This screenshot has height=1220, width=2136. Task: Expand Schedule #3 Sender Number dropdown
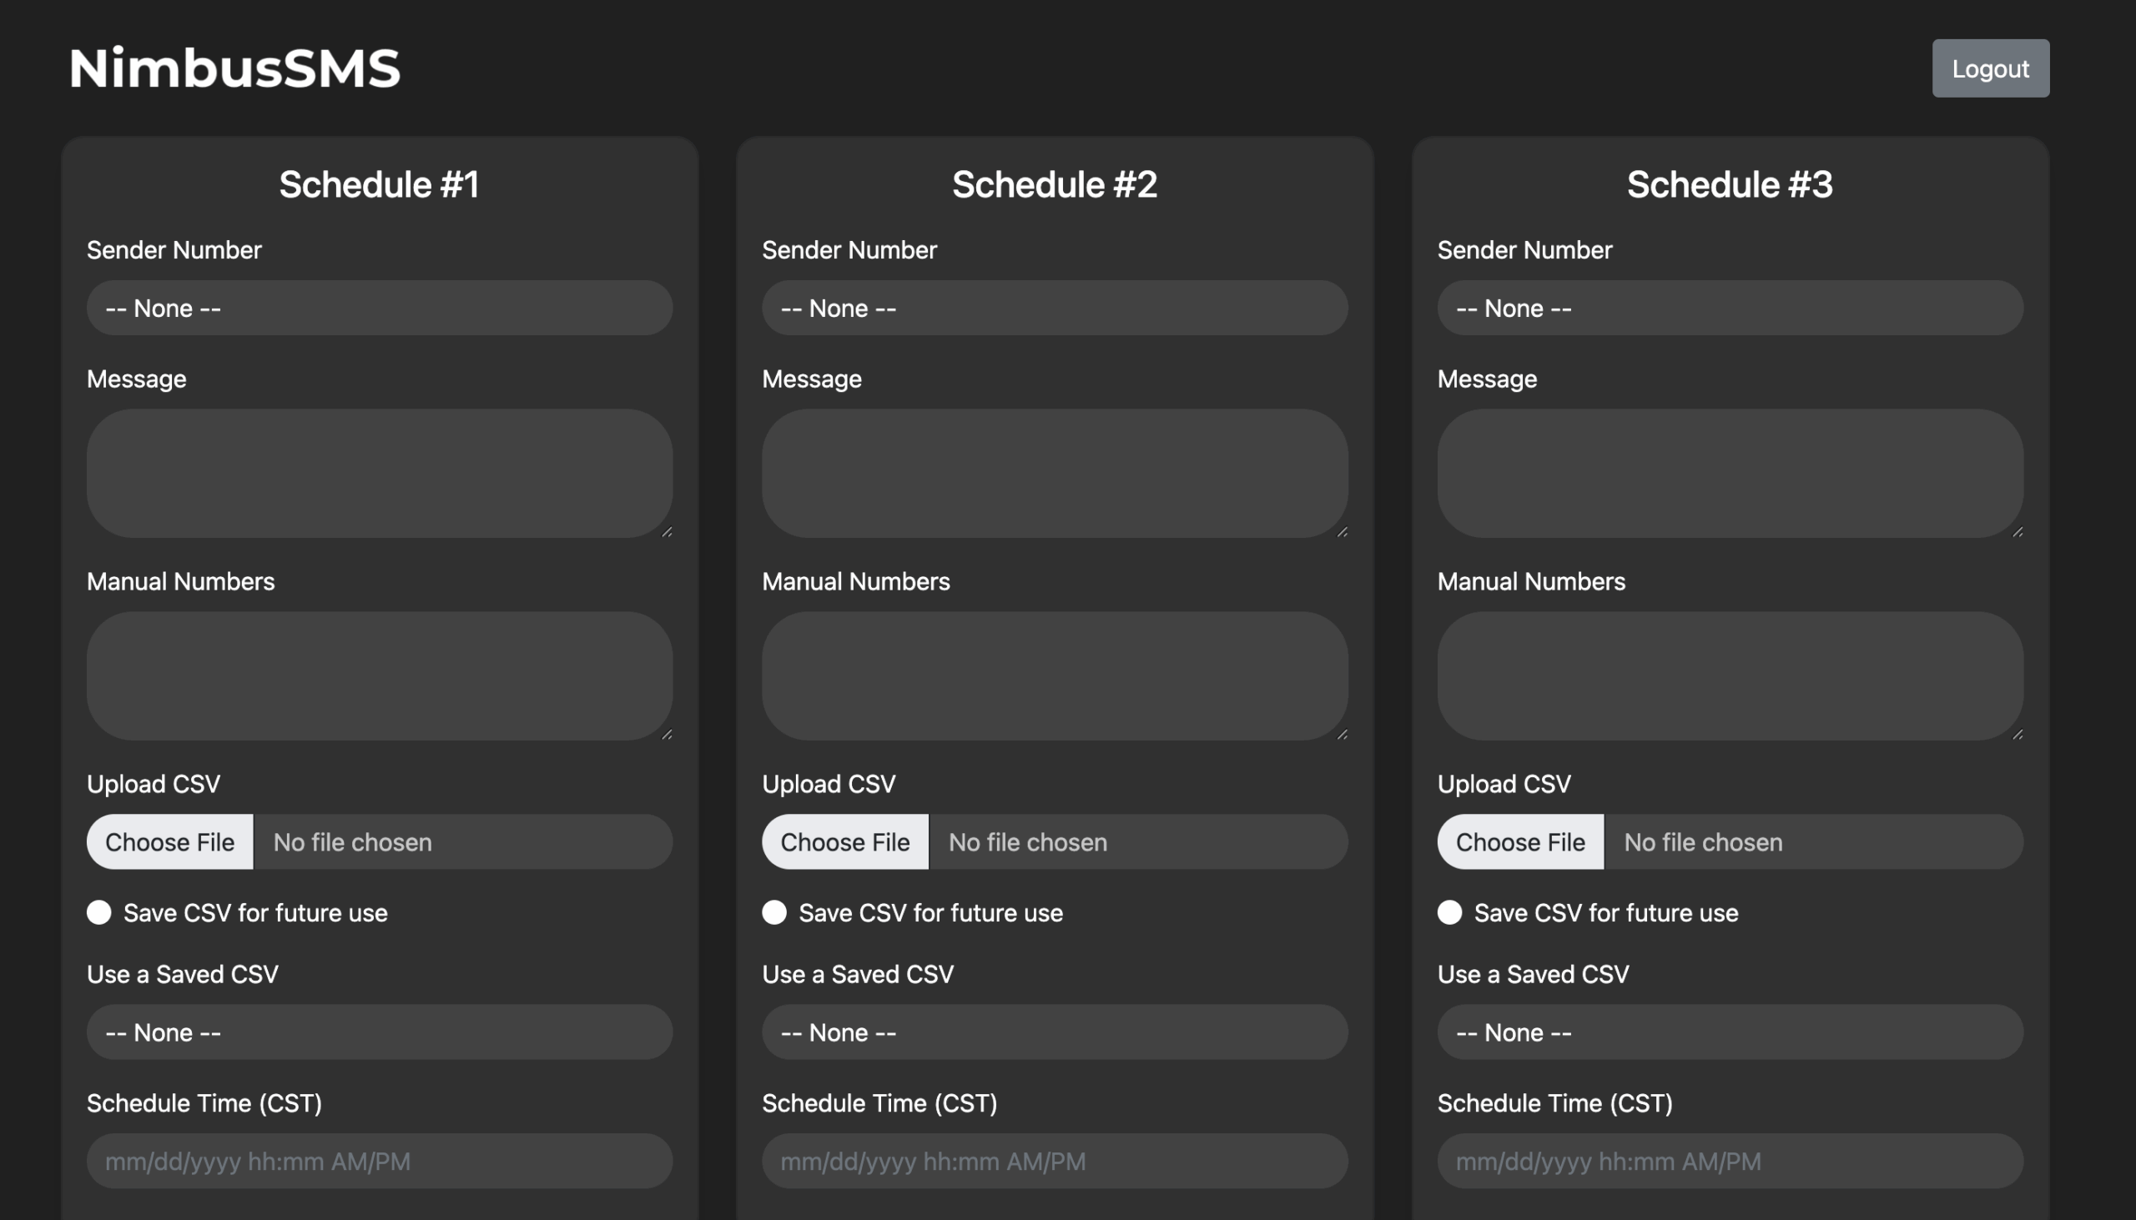click(x=1730, y=309)
